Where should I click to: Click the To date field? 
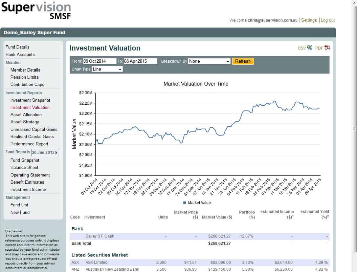140,61
